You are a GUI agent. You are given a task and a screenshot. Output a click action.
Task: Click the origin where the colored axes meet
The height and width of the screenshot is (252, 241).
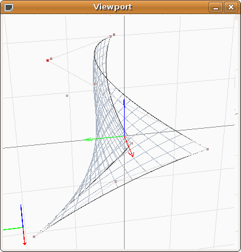click(124, 136)
